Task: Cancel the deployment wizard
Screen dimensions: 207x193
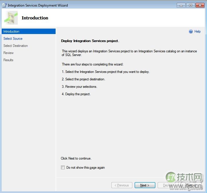Action: [191, 185]
